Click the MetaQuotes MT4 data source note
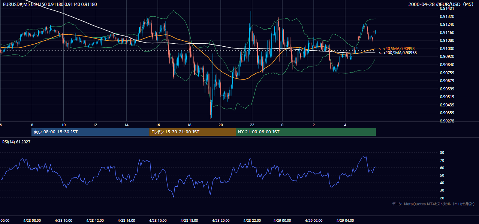Screen dimensions: 479x224 pyautogui.click(x=433, y=204)
